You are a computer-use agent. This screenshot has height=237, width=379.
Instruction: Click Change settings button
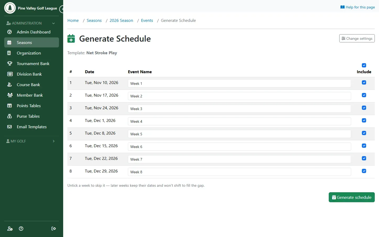coord(357,38)
